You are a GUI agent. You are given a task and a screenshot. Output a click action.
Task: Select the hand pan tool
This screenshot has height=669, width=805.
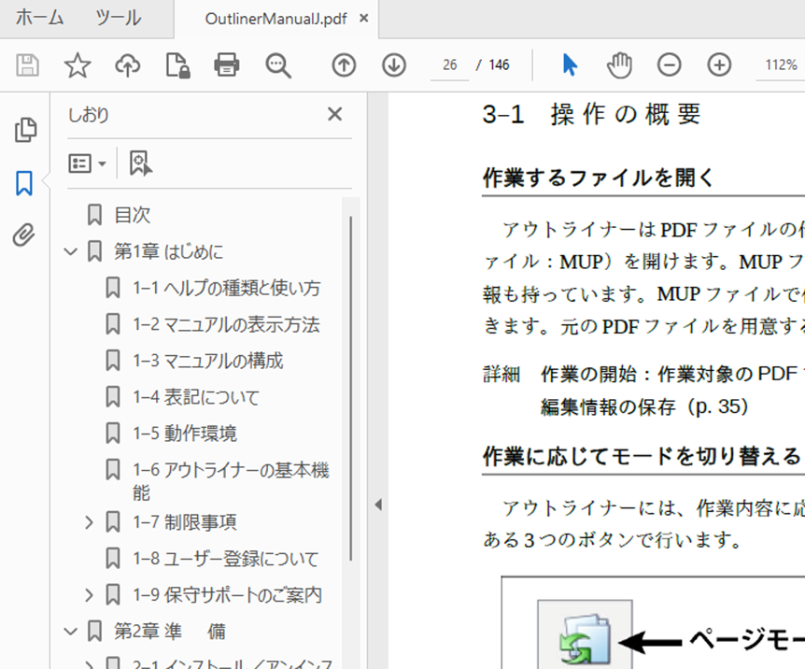click(620, 64)
